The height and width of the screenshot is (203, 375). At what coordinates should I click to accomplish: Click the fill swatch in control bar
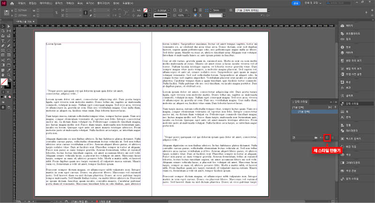coord(145,10)
